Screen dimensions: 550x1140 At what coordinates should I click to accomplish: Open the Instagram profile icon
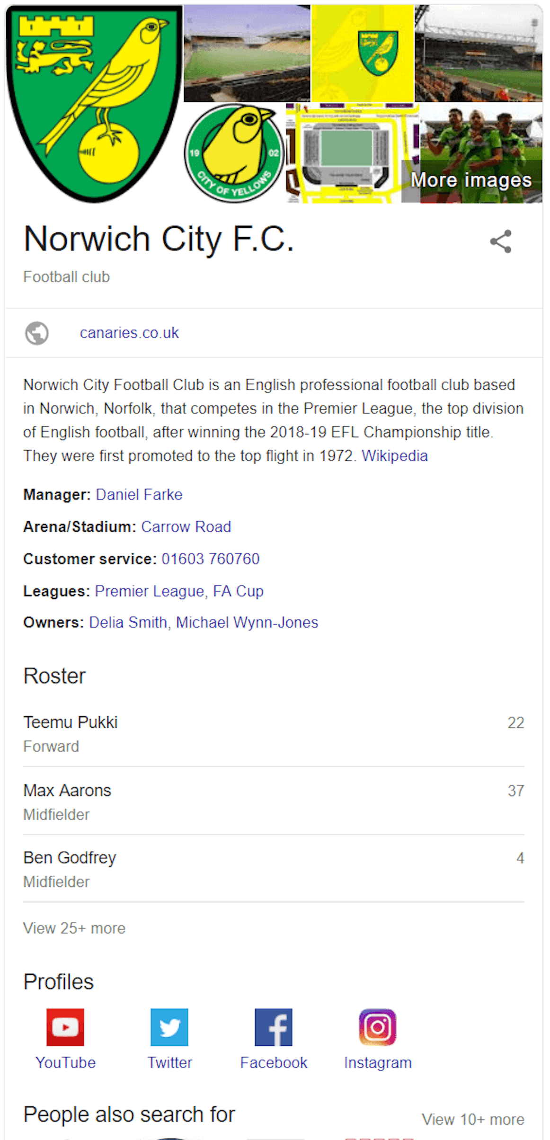(x=378, y=1027)
